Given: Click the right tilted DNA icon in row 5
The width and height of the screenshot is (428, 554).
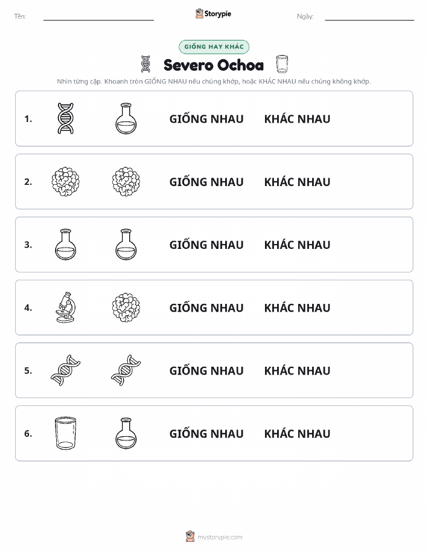Looking at the screenshot, I should coord(126,370).
